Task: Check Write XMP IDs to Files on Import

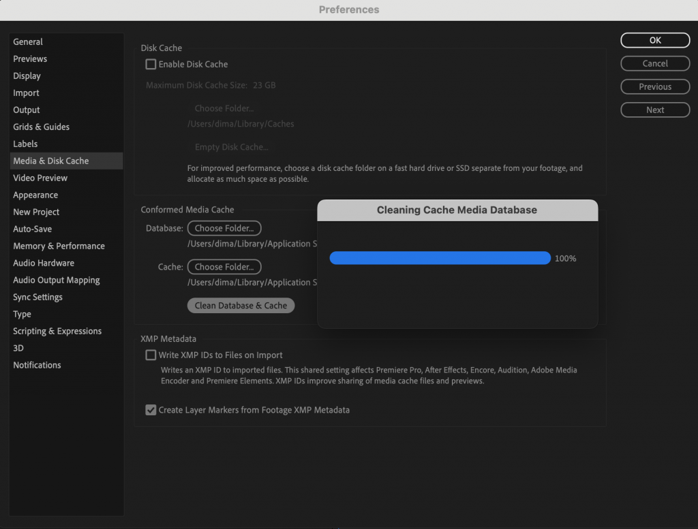Action: coord(151,355)
